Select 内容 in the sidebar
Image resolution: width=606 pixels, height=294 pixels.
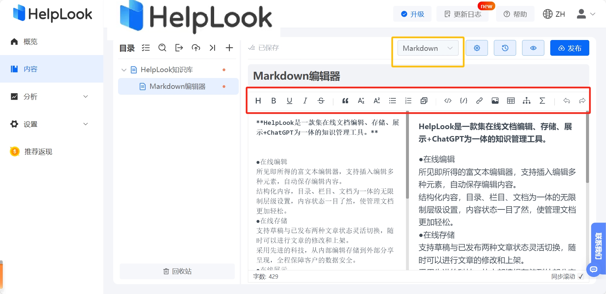tap(51, 69)
